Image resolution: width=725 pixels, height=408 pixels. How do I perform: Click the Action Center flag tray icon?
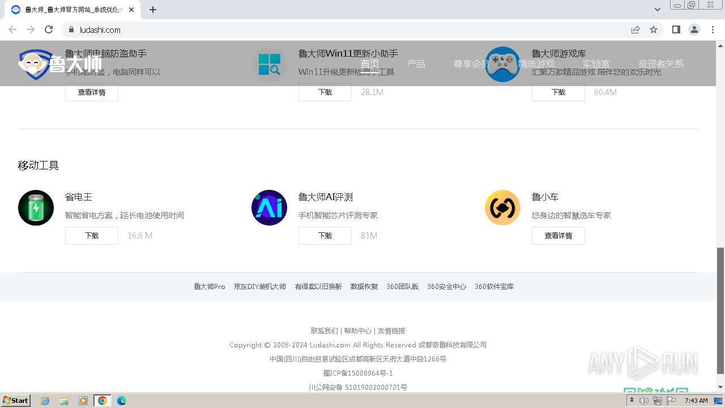[x=671, y=401]
